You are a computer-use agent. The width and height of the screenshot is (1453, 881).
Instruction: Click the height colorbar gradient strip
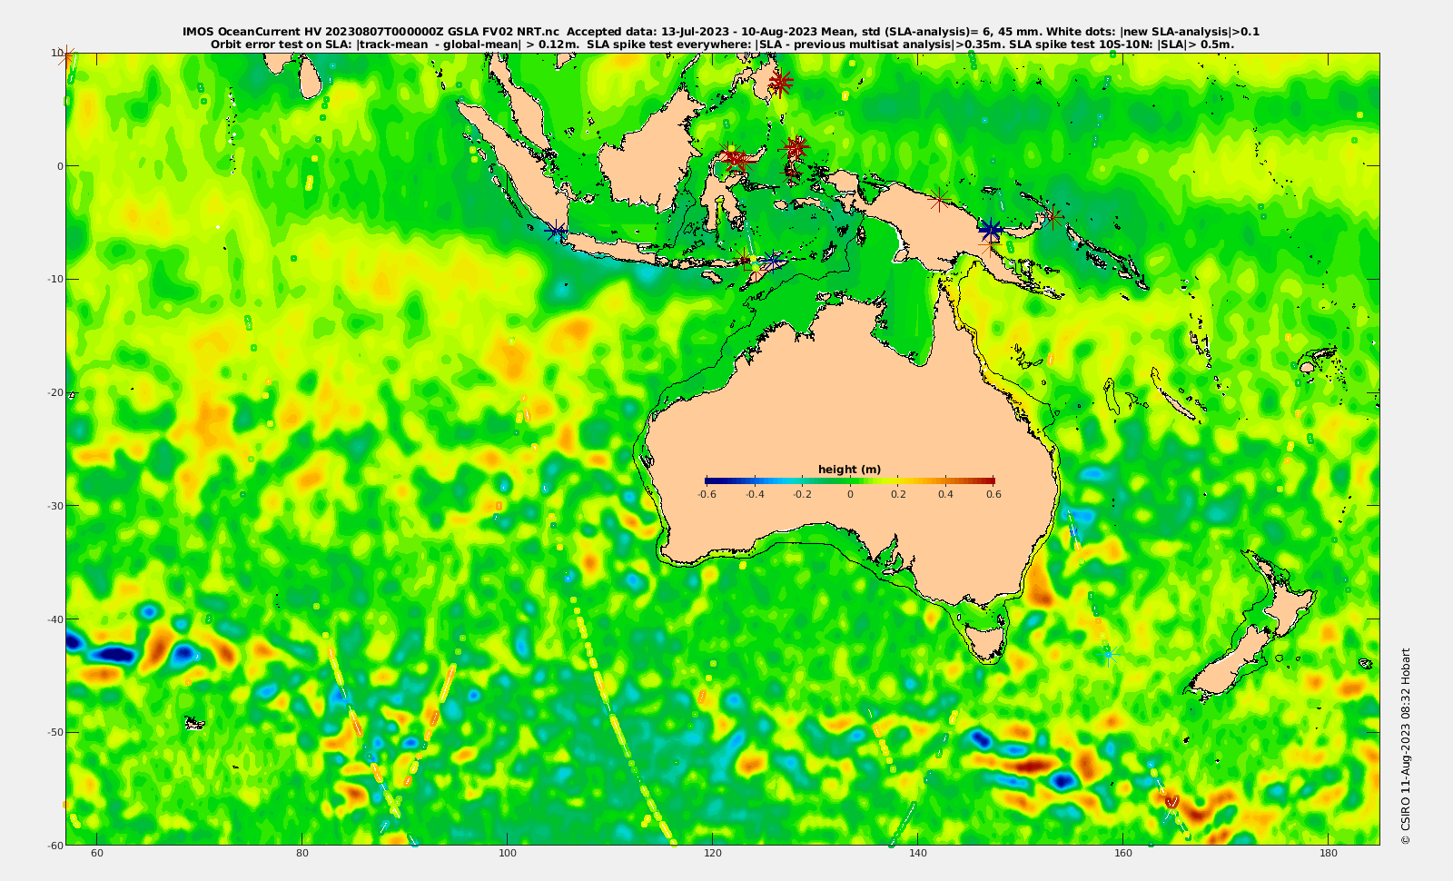click(850, 480)
